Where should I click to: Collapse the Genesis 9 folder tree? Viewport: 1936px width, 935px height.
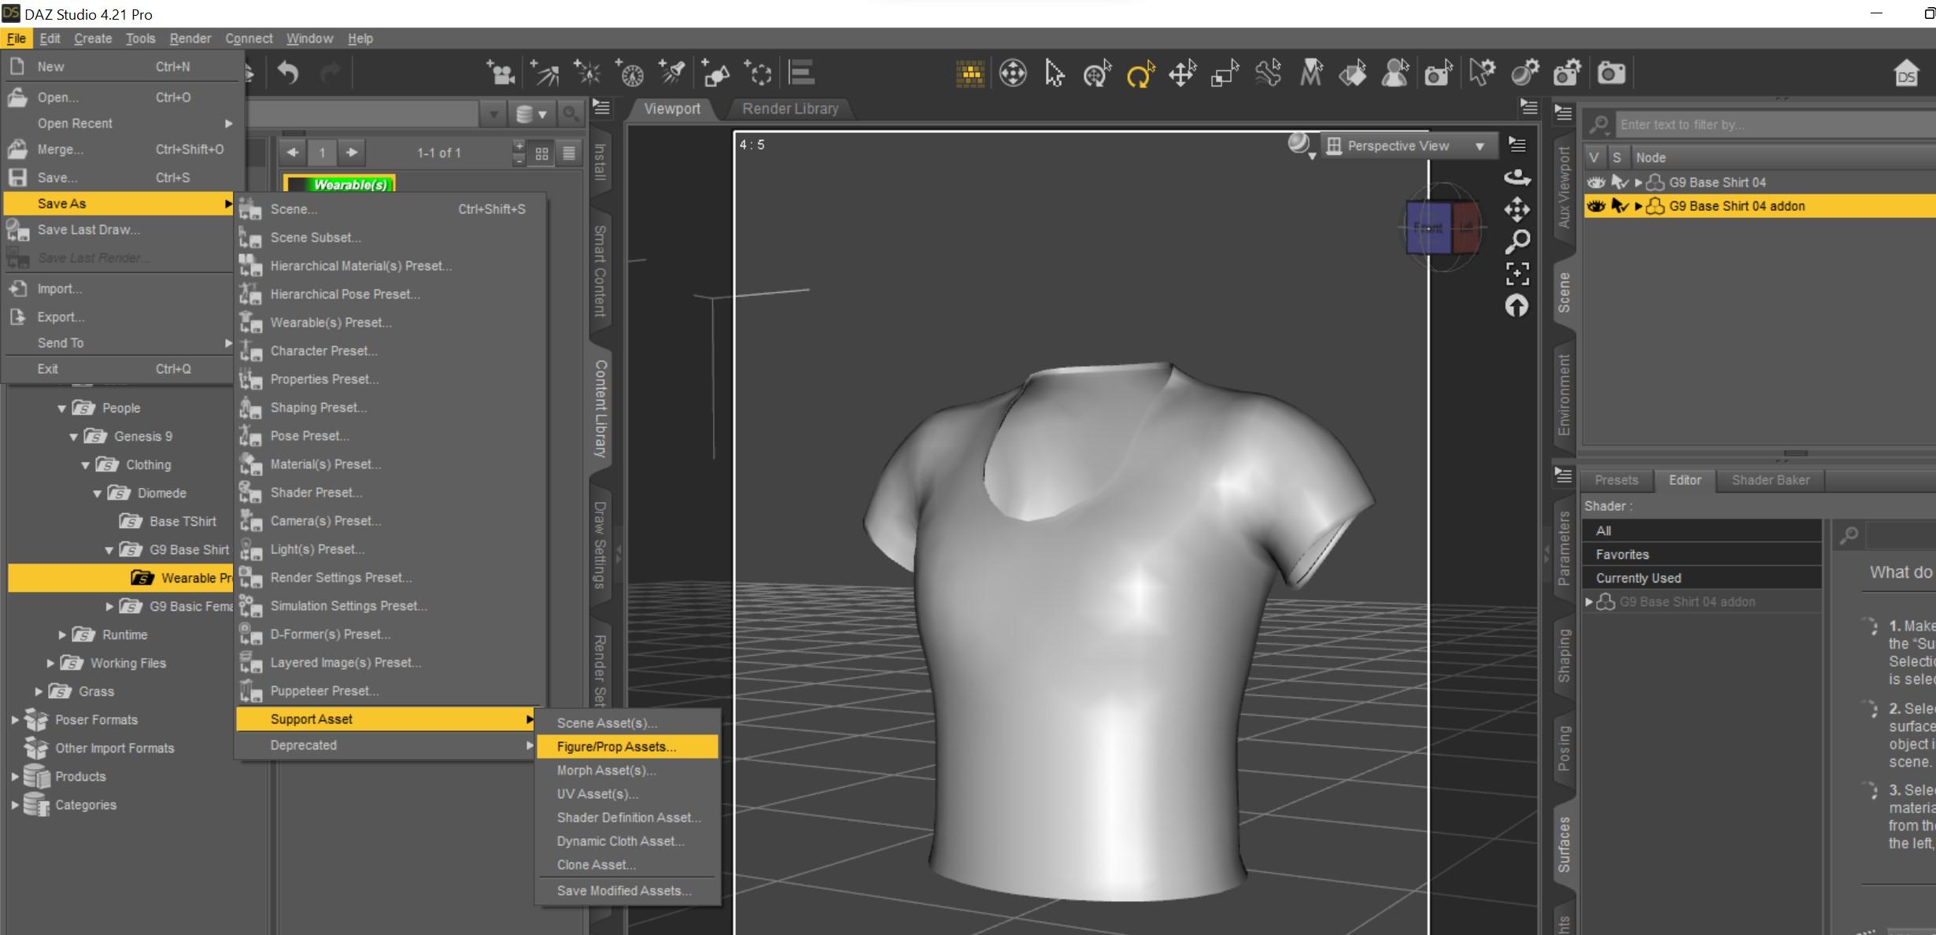(73, 437)
